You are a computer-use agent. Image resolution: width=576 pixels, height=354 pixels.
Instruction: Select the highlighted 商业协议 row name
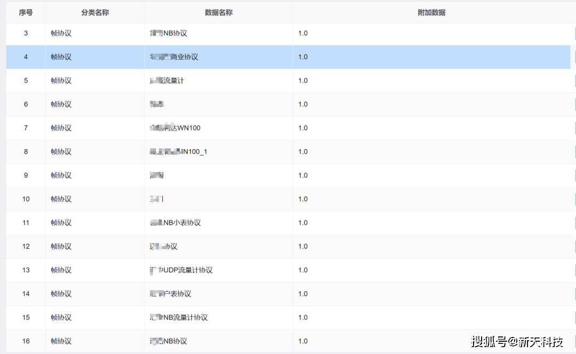174,57
